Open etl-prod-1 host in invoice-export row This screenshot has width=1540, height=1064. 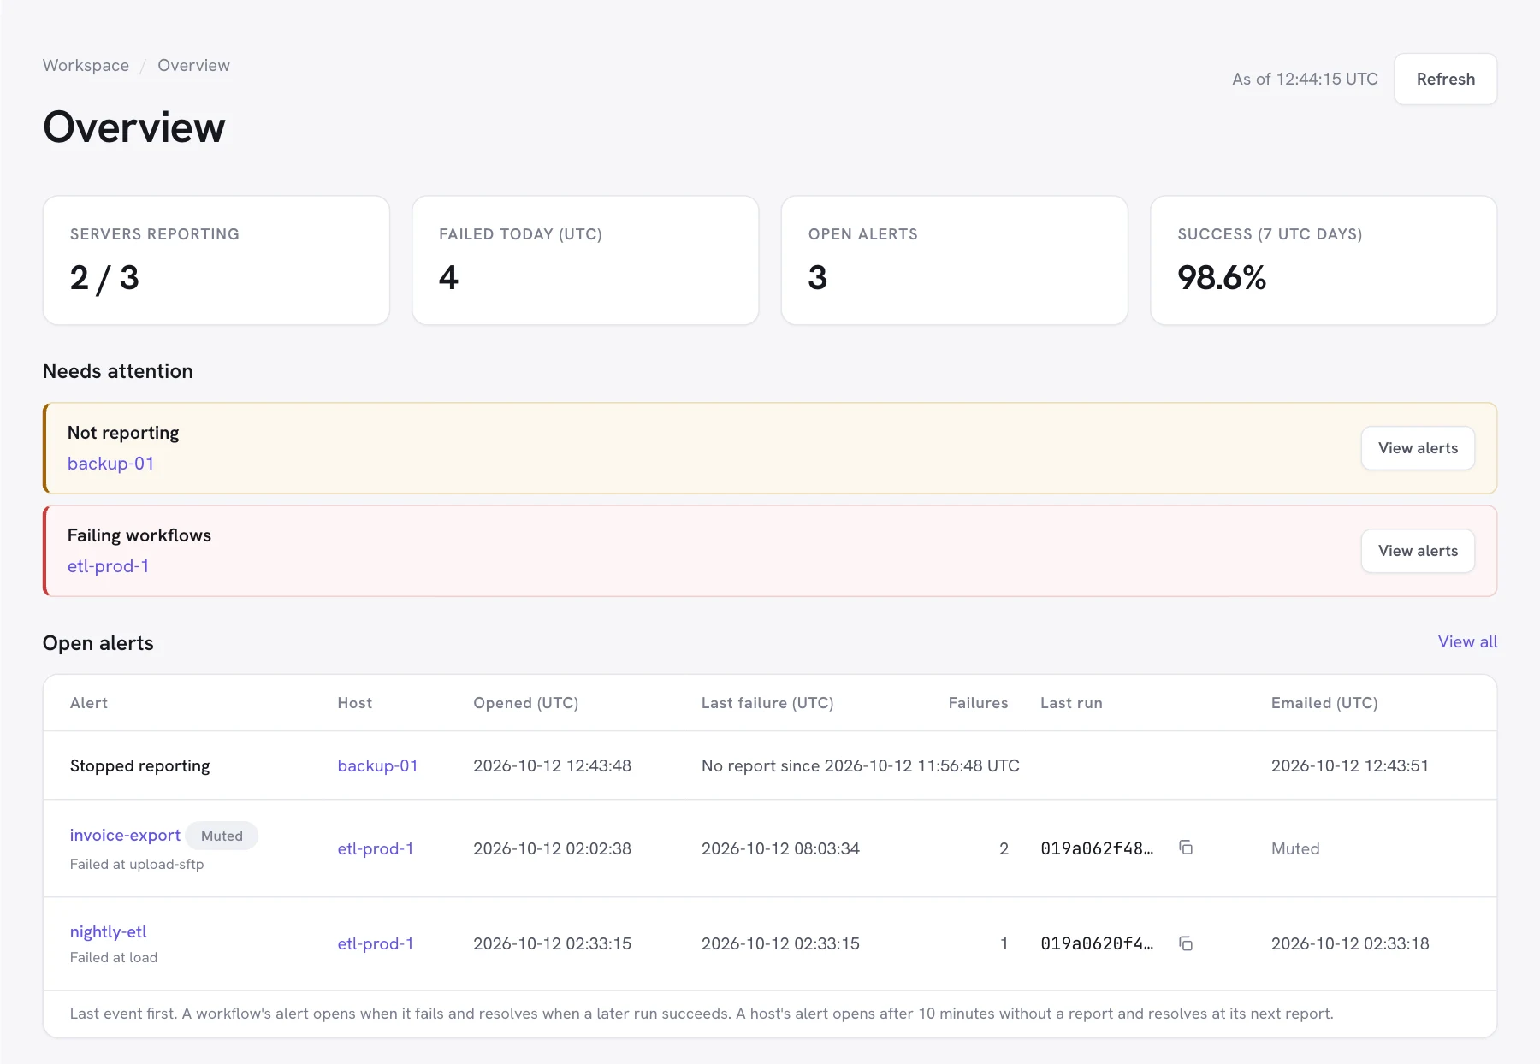click(x=375, y=848)
